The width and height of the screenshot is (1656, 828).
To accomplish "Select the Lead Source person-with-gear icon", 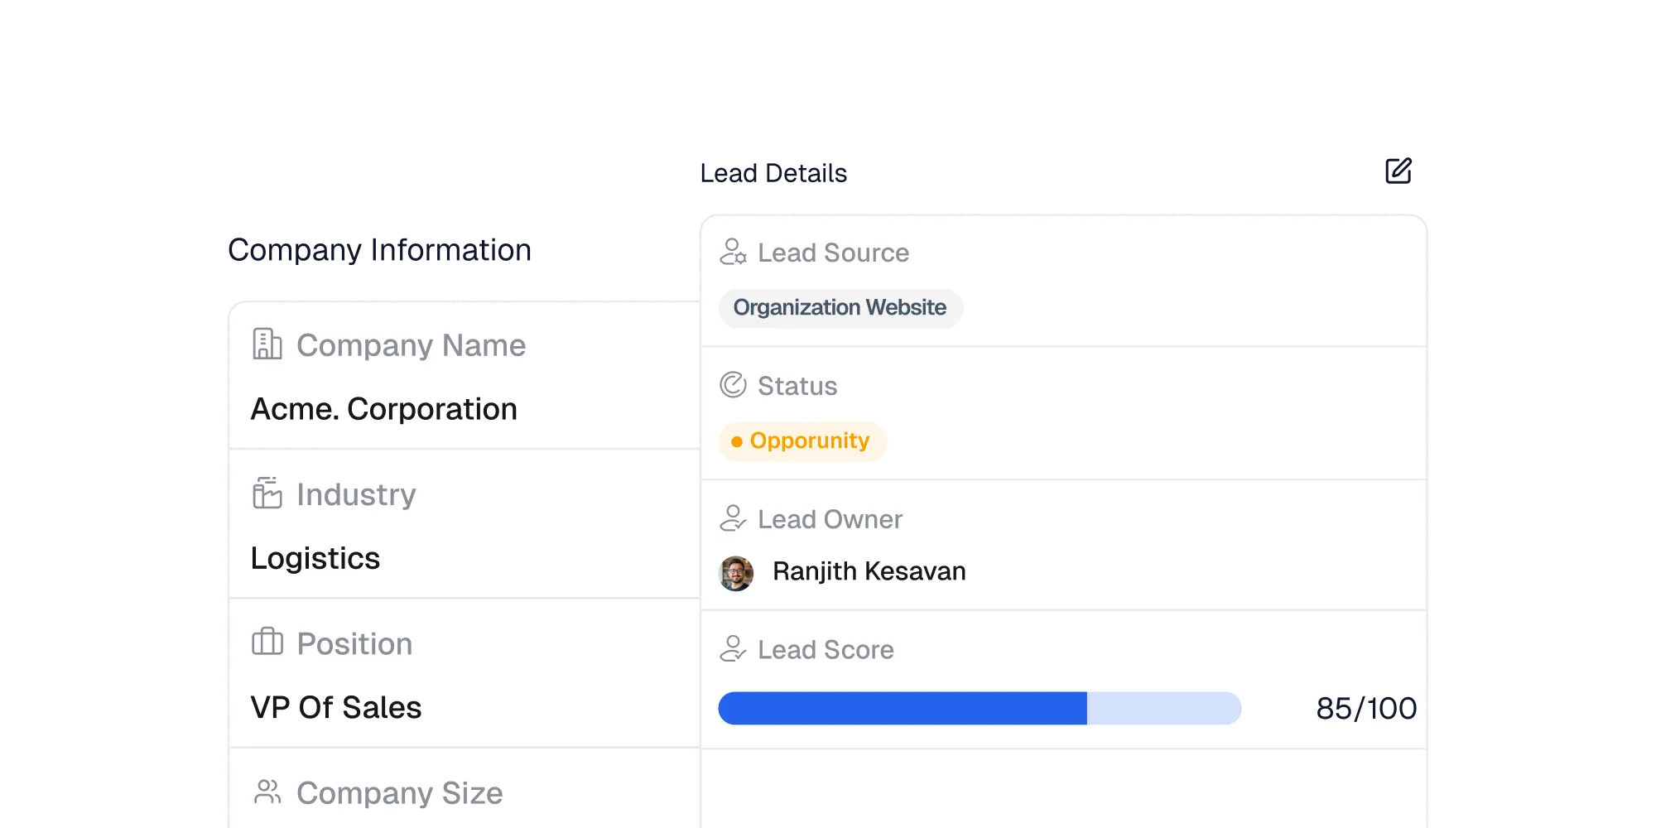I will (x=732, y=253).
